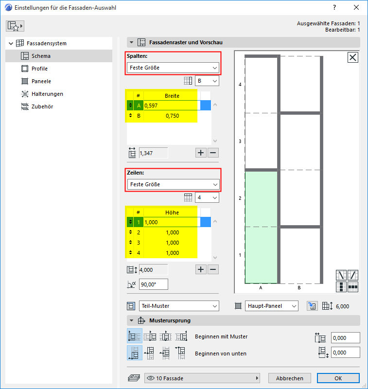Click row 1 height 1,000 cell

tap(172, 222)
